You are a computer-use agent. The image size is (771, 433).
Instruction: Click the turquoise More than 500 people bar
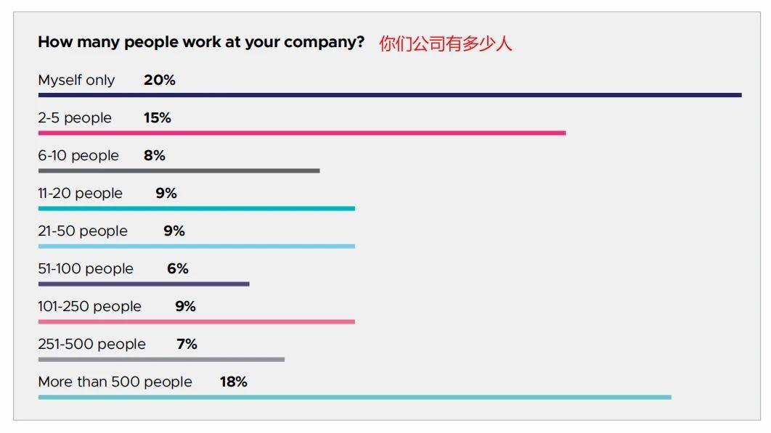pyautogui.click(x=355, y=397)
